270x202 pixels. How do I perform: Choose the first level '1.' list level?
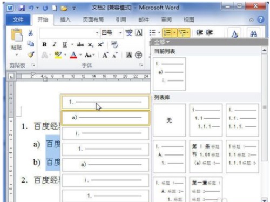[x=105, y=102]
